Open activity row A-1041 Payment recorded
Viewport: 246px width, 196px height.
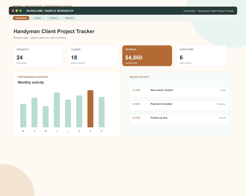tap(179, 106)
